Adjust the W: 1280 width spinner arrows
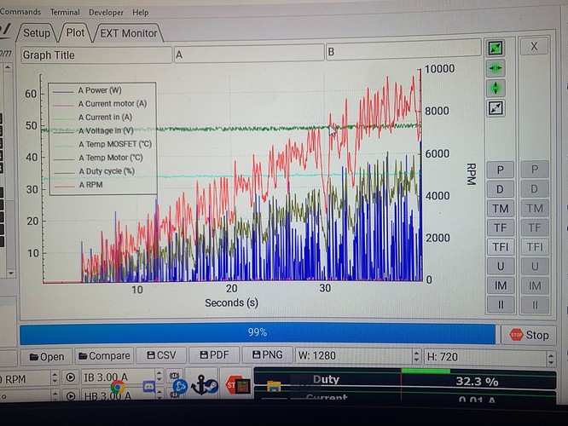Viewport: 568px width, 426px height. pos(417,356)
